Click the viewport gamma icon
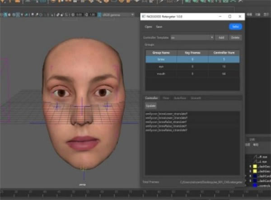 coord(86,15)
